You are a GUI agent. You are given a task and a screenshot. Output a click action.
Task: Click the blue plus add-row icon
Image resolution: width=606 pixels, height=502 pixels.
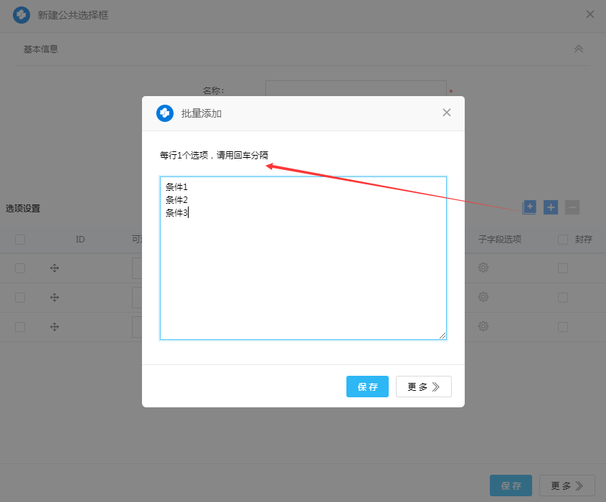coord(551,207)
